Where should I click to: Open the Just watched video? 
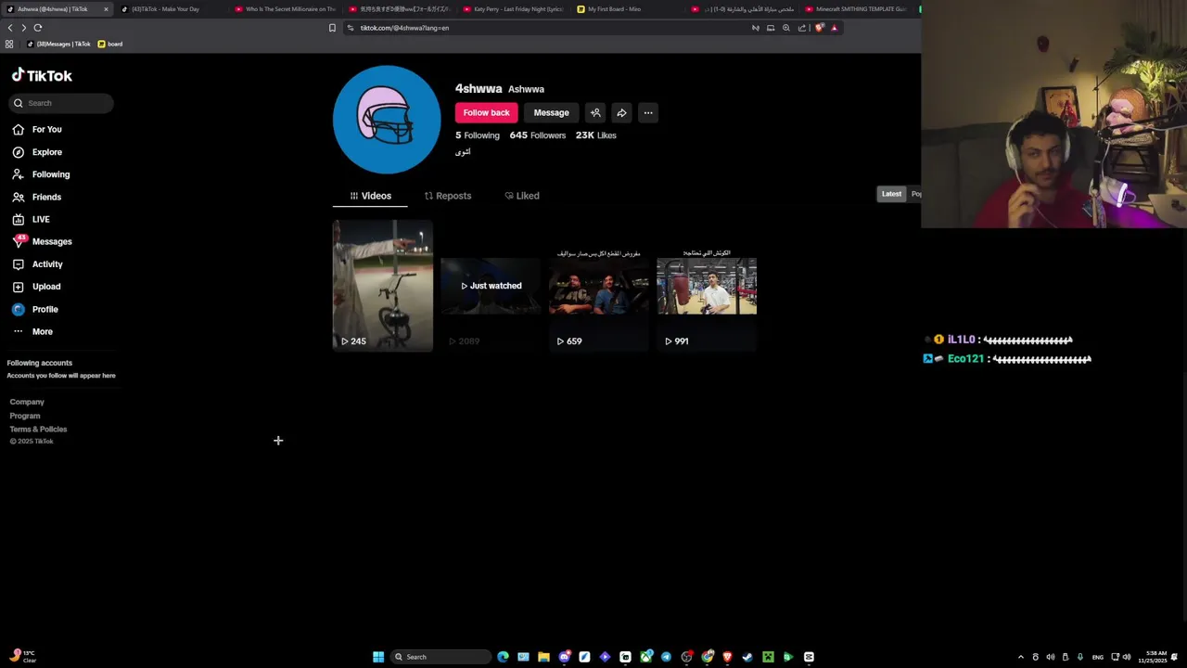coord(491,286)
